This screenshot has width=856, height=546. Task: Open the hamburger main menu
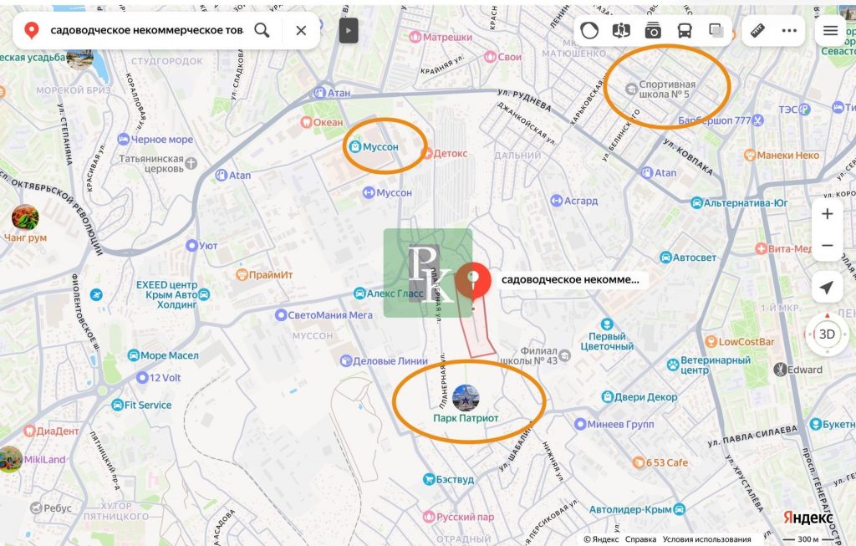(830, 31)
